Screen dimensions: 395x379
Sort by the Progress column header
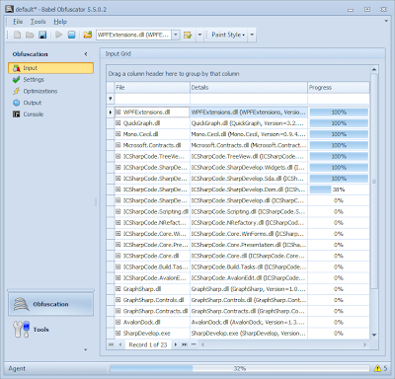(339, 88)
